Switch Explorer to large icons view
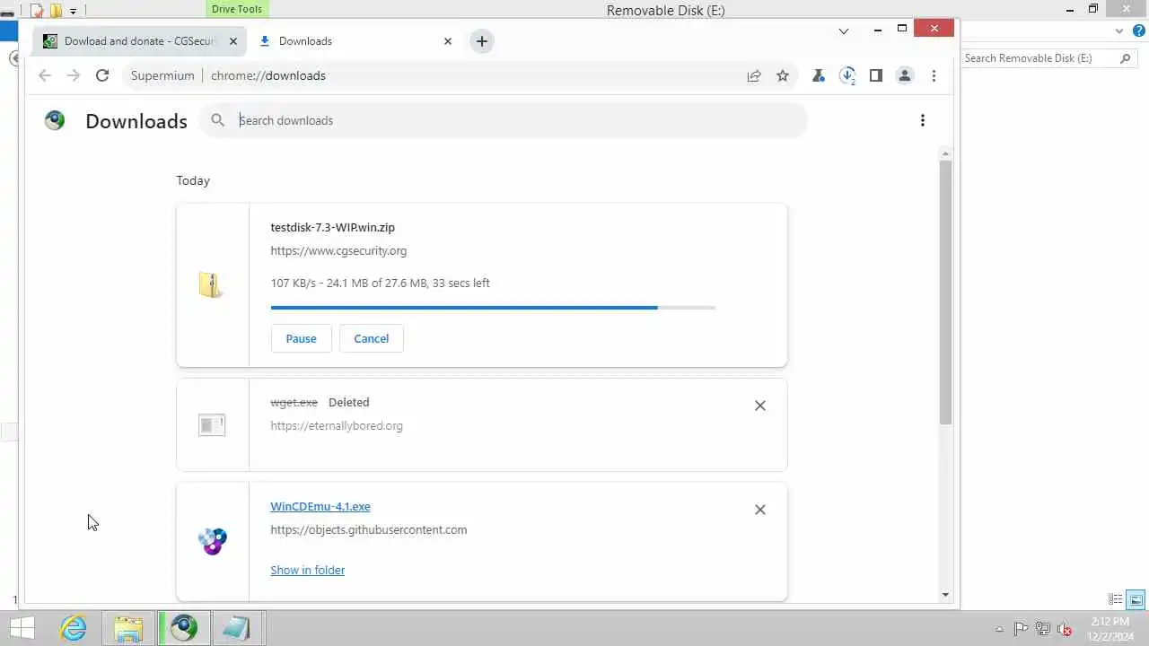This screenshot has width=1149, height=646. pyautogui.click(x=1136, y=599)
